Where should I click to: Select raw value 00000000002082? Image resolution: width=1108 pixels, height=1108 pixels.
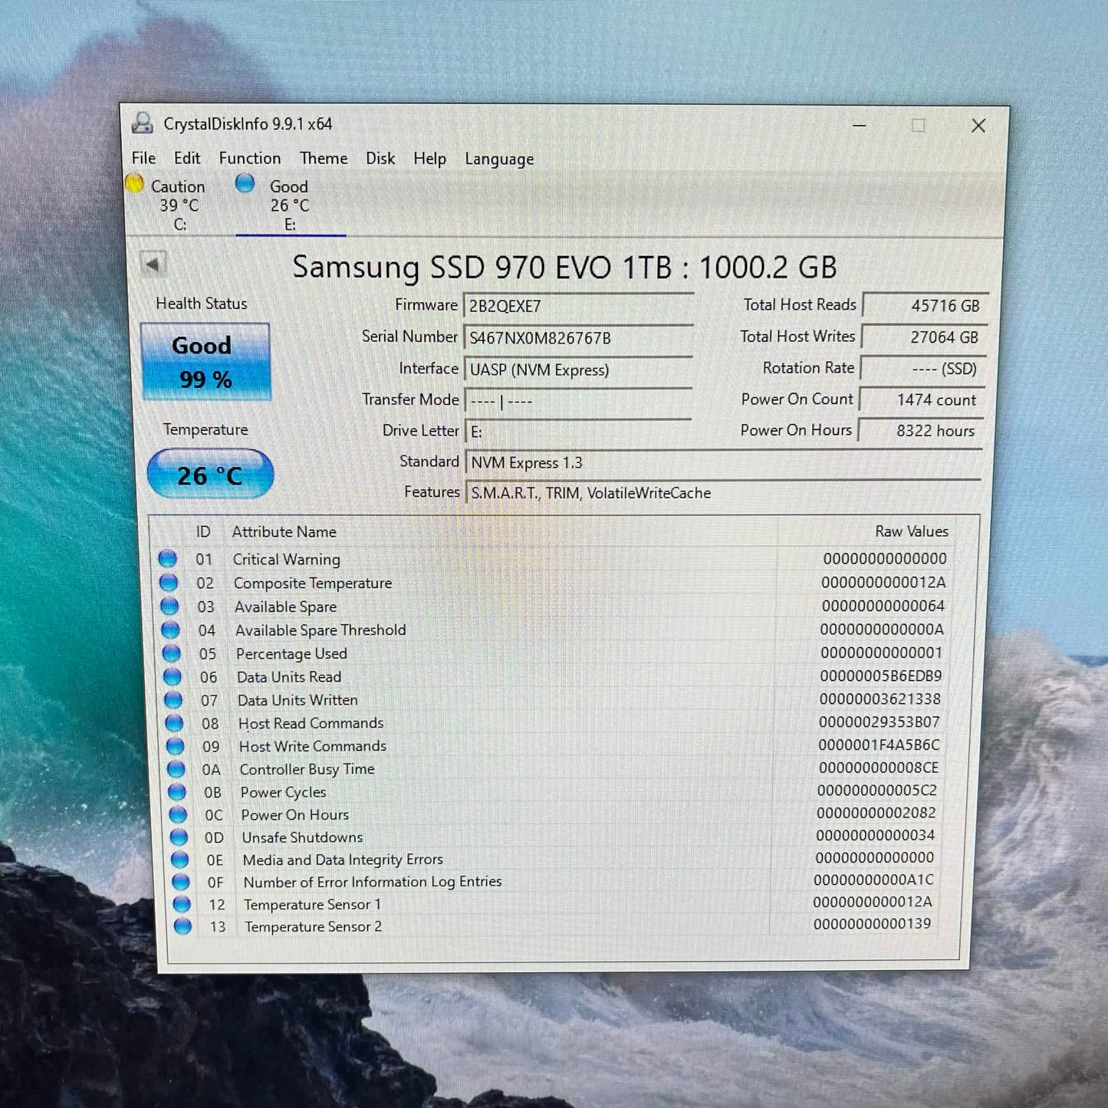876,812
